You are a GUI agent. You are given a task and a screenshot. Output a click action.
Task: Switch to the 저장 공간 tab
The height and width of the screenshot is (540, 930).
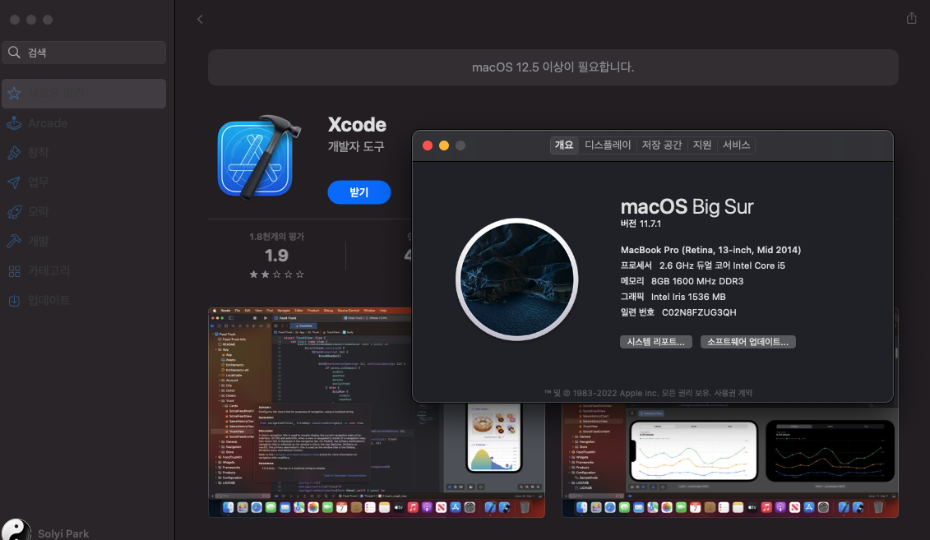pyautogui.click(x=661, y=145)
